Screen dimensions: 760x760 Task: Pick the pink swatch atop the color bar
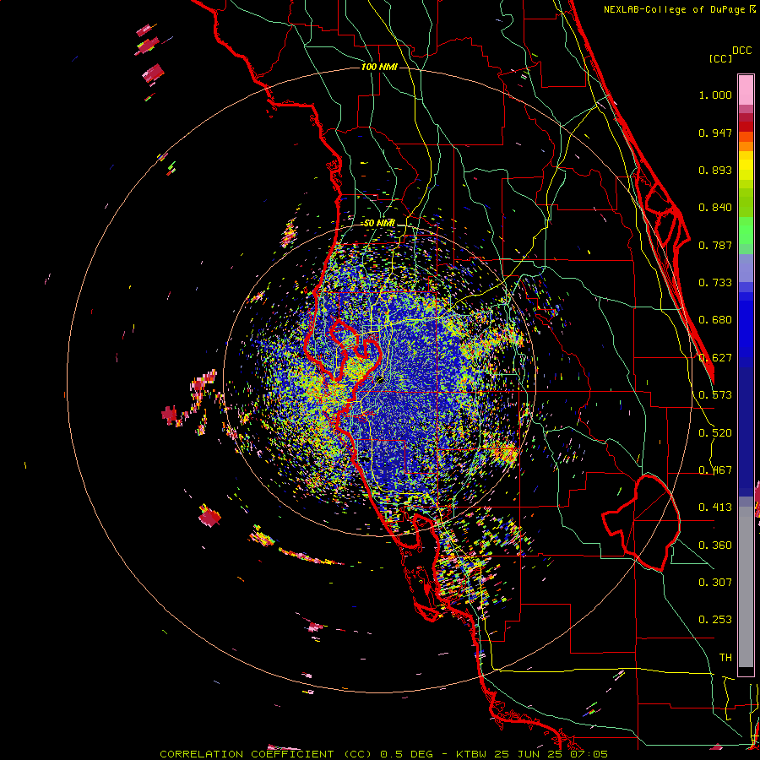click(x=746, y=90)
